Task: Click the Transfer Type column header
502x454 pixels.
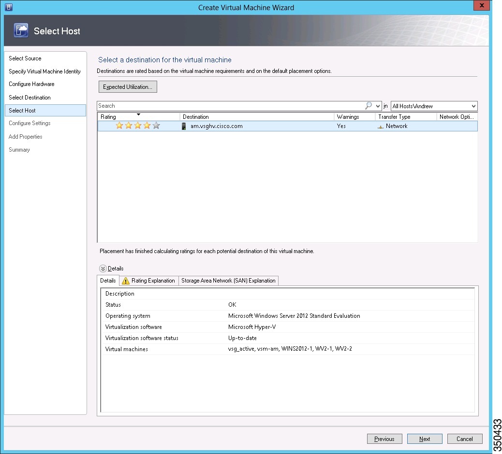Action: (x=406, y=117)
